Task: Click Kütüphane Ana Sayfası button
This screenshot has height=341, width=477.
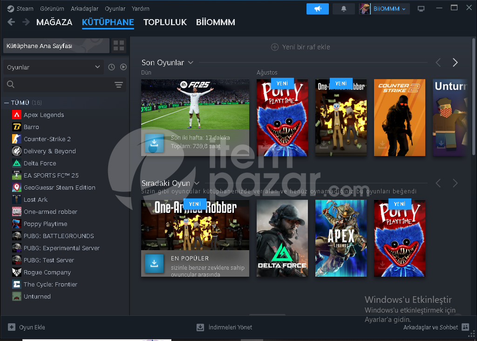Action: click(56, 46)
